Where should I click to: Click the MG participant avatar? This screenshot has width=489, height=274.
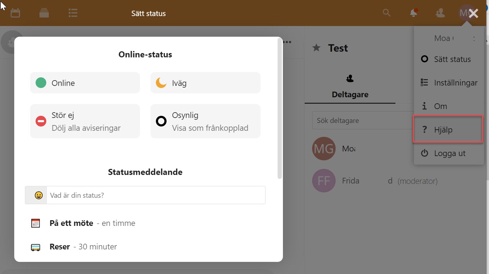[x=324, y=149]
